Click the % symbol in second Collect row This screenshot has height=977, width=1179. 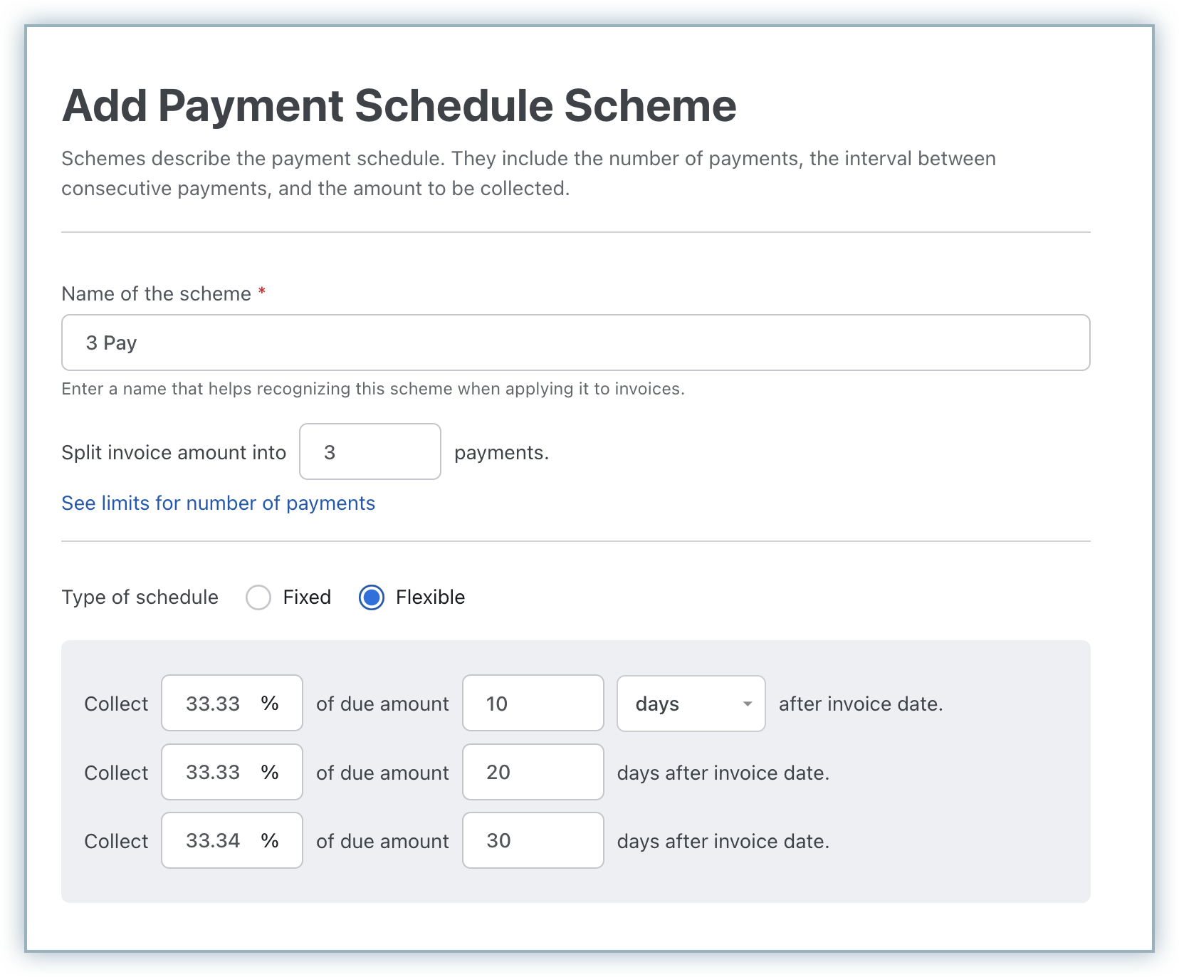coord(270,773)
